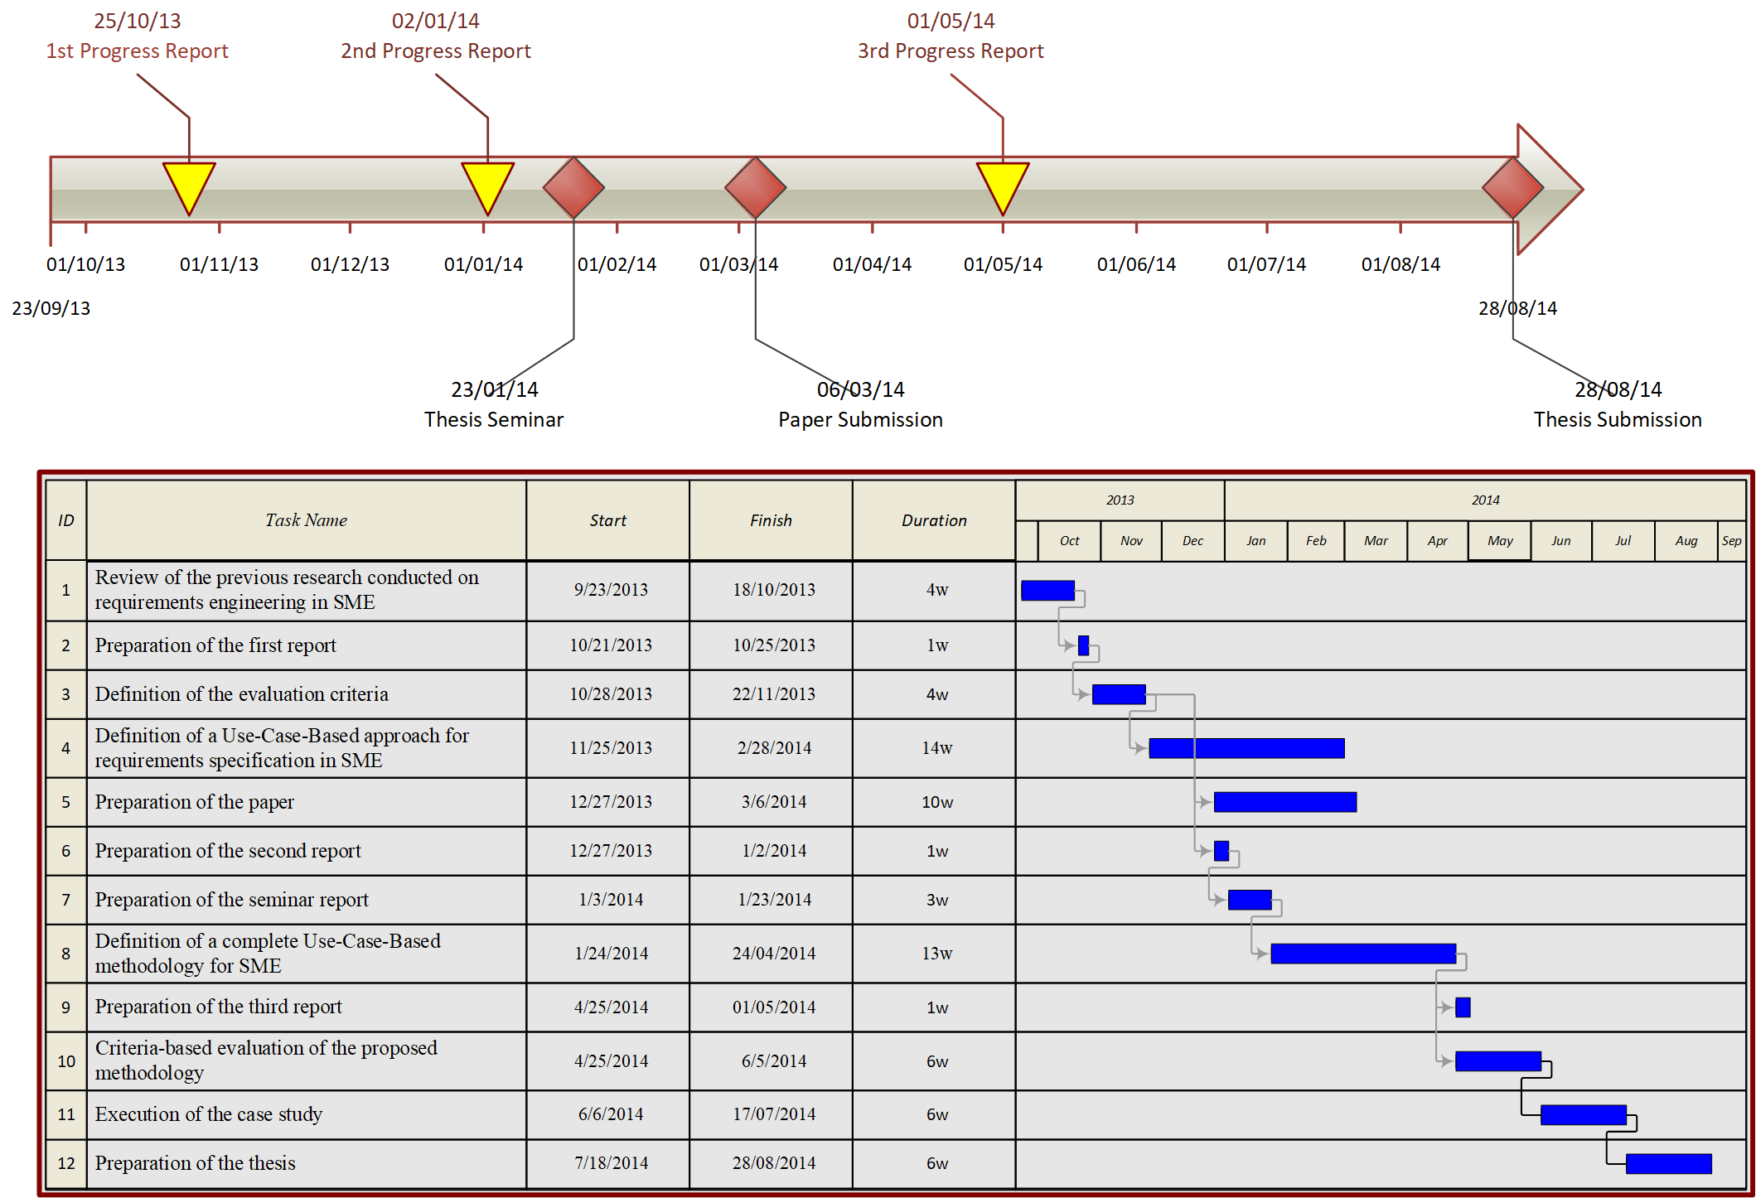Click the Task Name column header
Image resolution: width=1756 pixels, height=1198 pixels.
(306, 520)
